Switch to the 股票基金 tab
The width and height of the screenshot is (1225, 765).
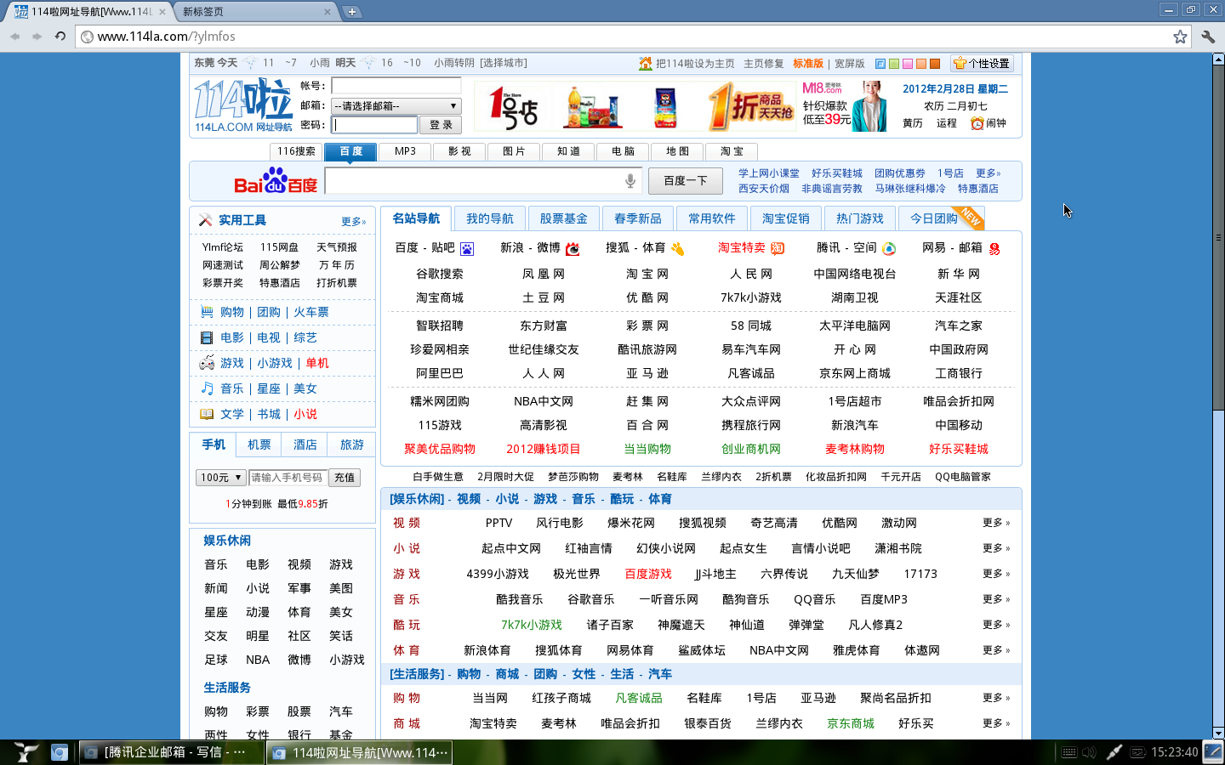point(564,218)
